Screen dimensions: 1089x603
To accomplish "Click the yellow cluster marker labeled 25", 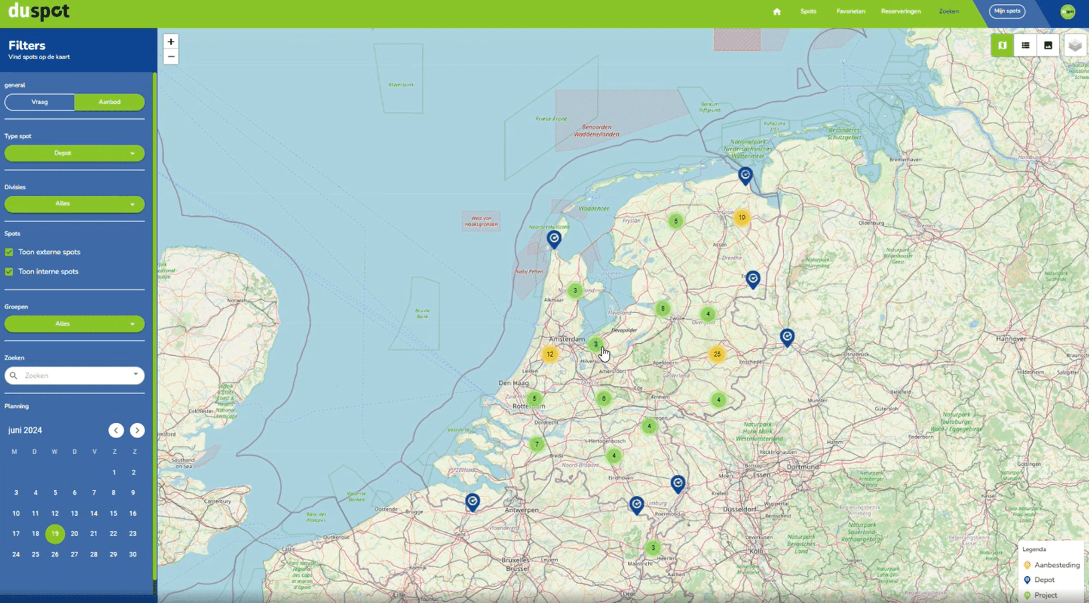I will (717, 354).
